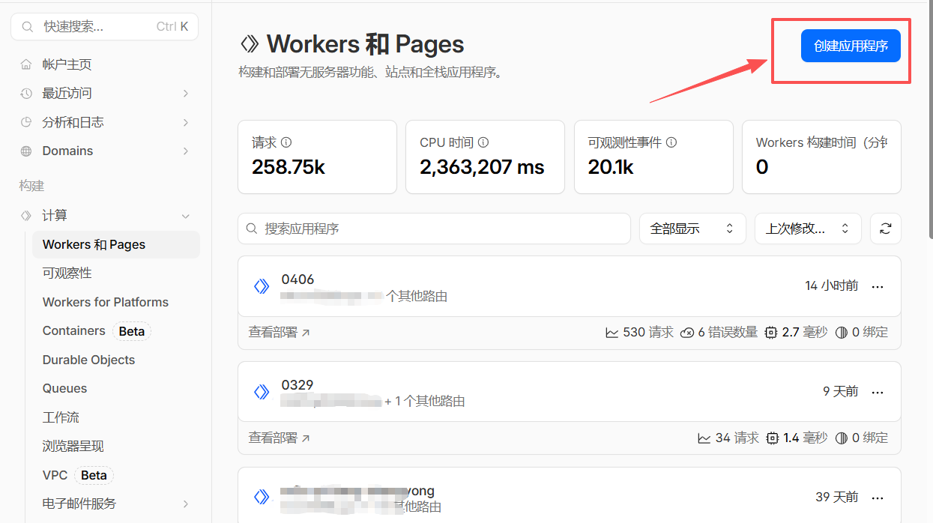Expand the 电子邮件服务 sidebar chevron
The height and width of the screenshot is (523, 933).
(186, 504)
